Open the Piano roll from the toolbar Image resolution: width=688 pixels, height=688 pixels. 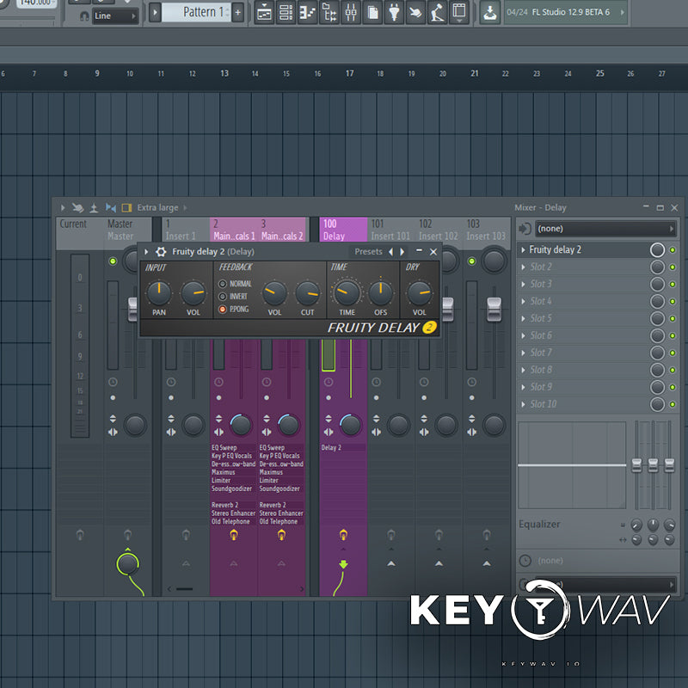pyautogui.click(x=307, y=13)
